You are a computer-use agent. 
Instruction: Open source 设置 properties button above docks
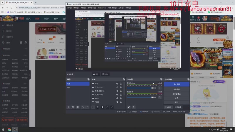point(96,74)
